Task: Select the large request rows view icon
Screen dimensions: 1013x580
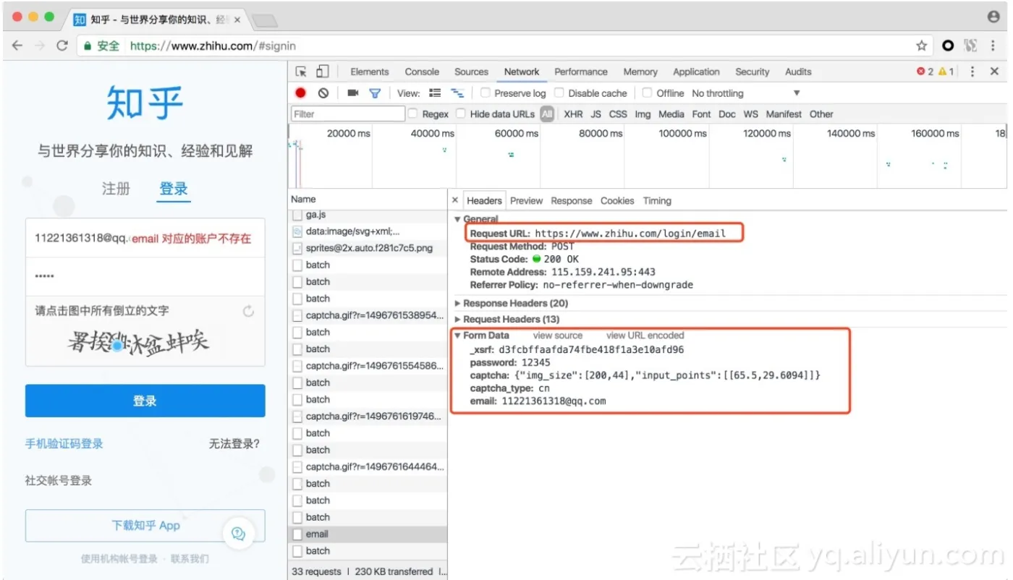Action: pyautogui.click(x=435, y=93)
